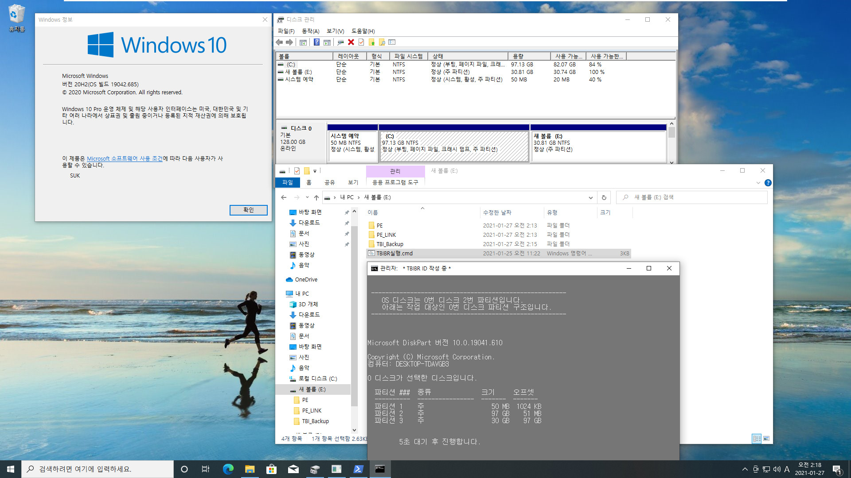Click Explorer quick-access properties checkmark icon
This screenshot has height=478, width=851.
[297, 171]
